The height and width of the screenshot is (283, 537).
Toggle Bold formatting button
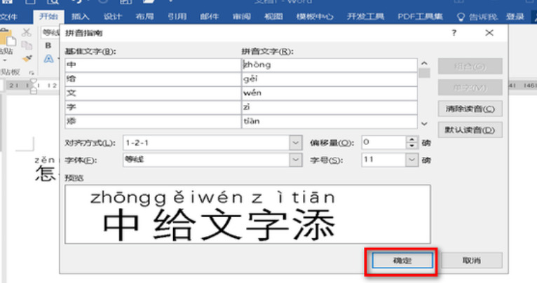(48, 46)
